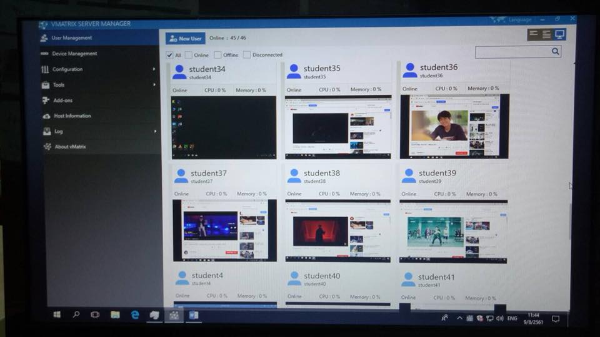Click the volume speaker tray icon
Viewport: 600px width, 337px height.
coord(500,318)
